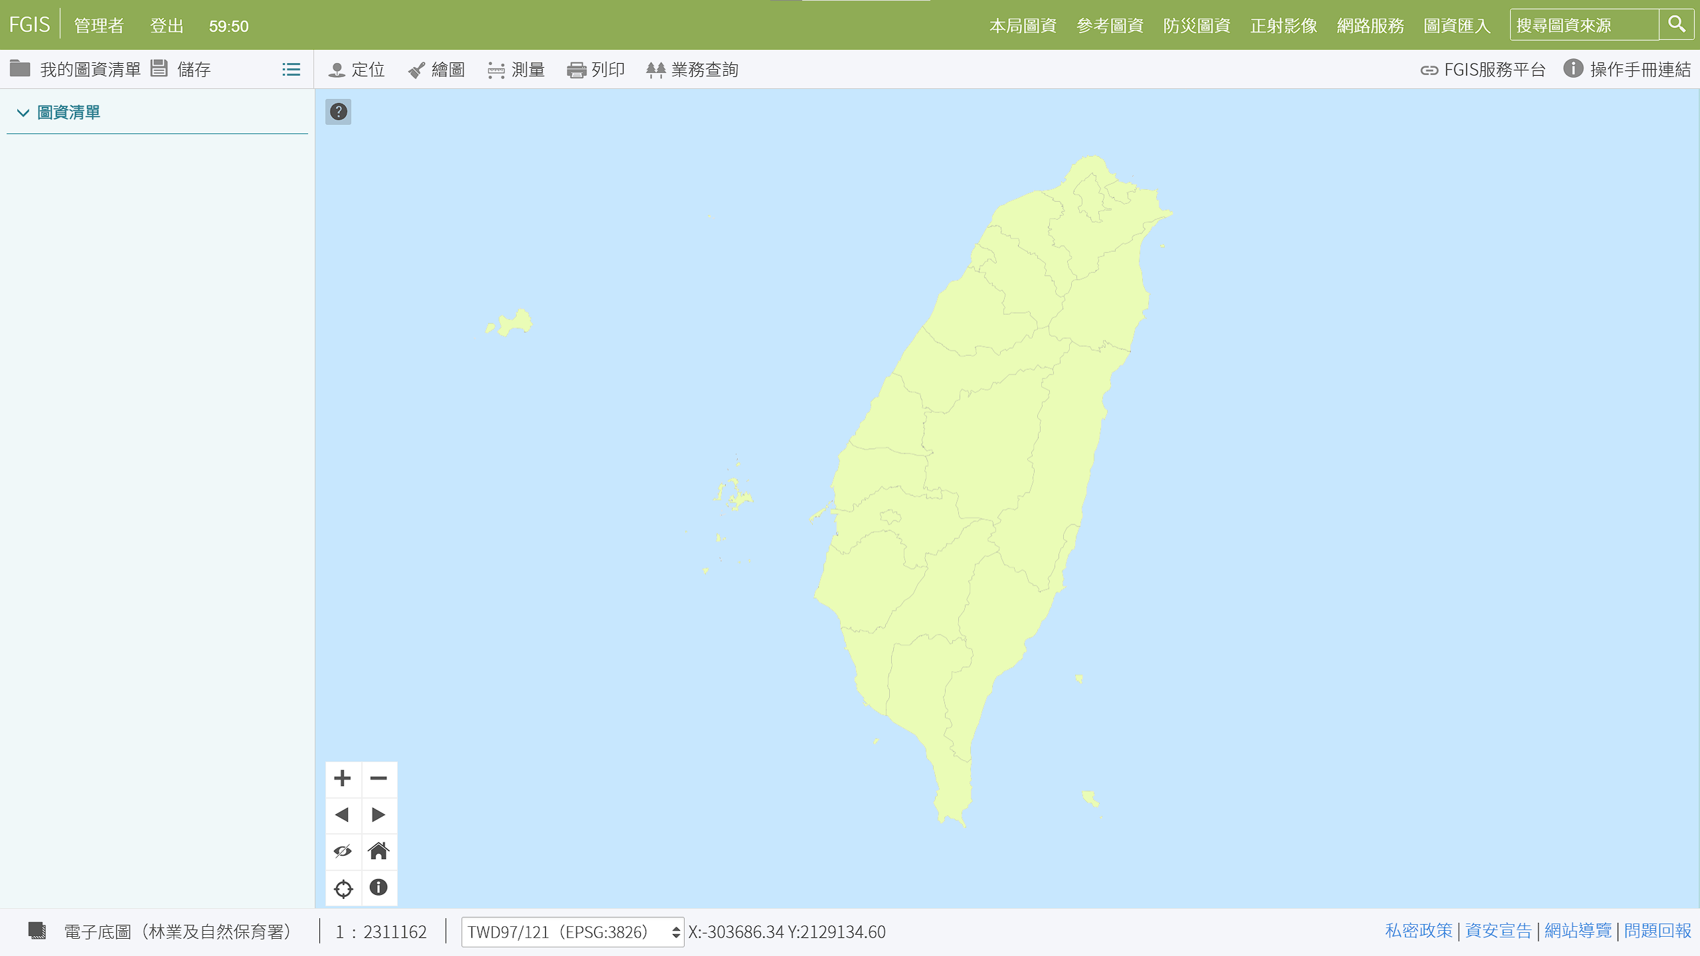Select the 定位 locate tool
Viewport: 1700px width, 956px height.
click(x=357, y=69)
